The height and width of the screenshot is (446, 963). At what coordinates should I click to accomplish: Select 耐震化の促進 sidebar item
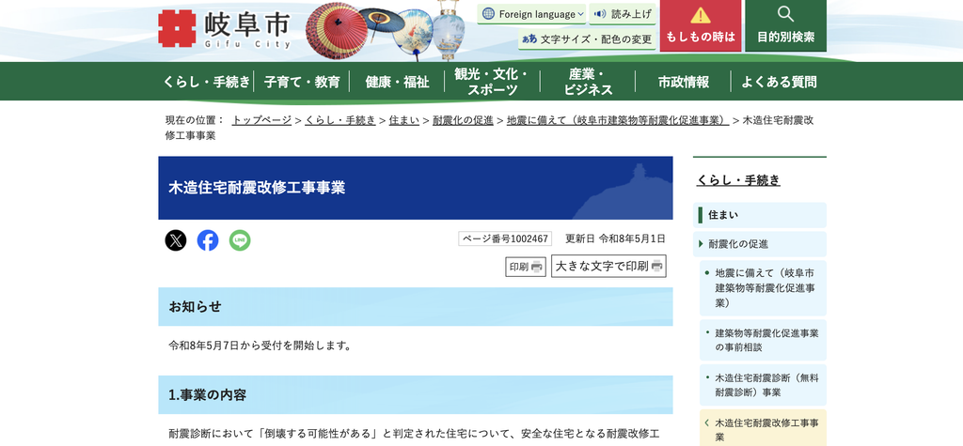coord(760,244)
